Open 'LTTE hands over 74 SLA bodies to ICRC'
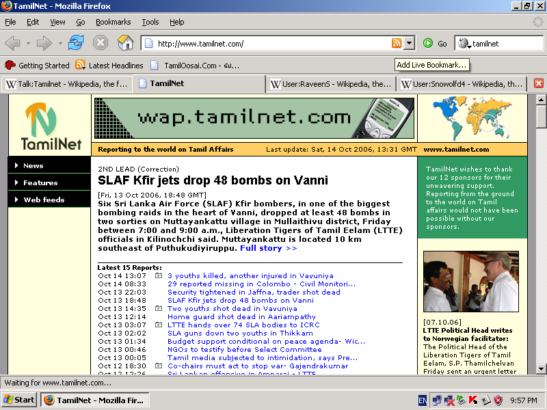This screenshot has height=410, width=547. [243, 325]
